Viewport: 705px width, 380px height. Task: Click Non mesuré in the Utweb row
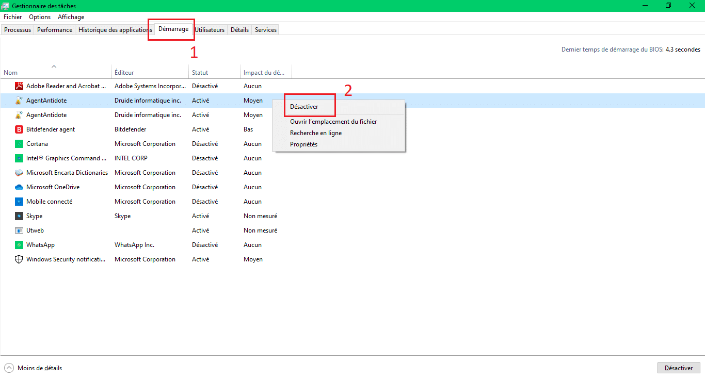point(261,230)
